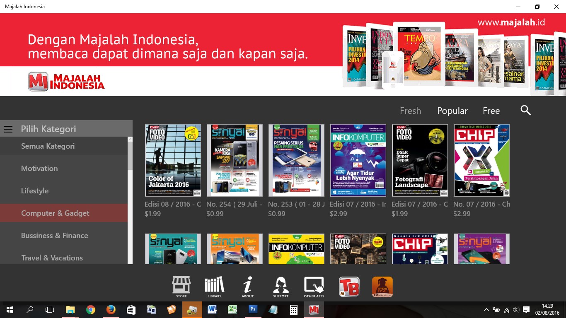Image resolution: width=566 pixels, height=318 pixels.
Task: Switch to Excel in taskbar
Action: pyautogui.click(x=232, y=310)
